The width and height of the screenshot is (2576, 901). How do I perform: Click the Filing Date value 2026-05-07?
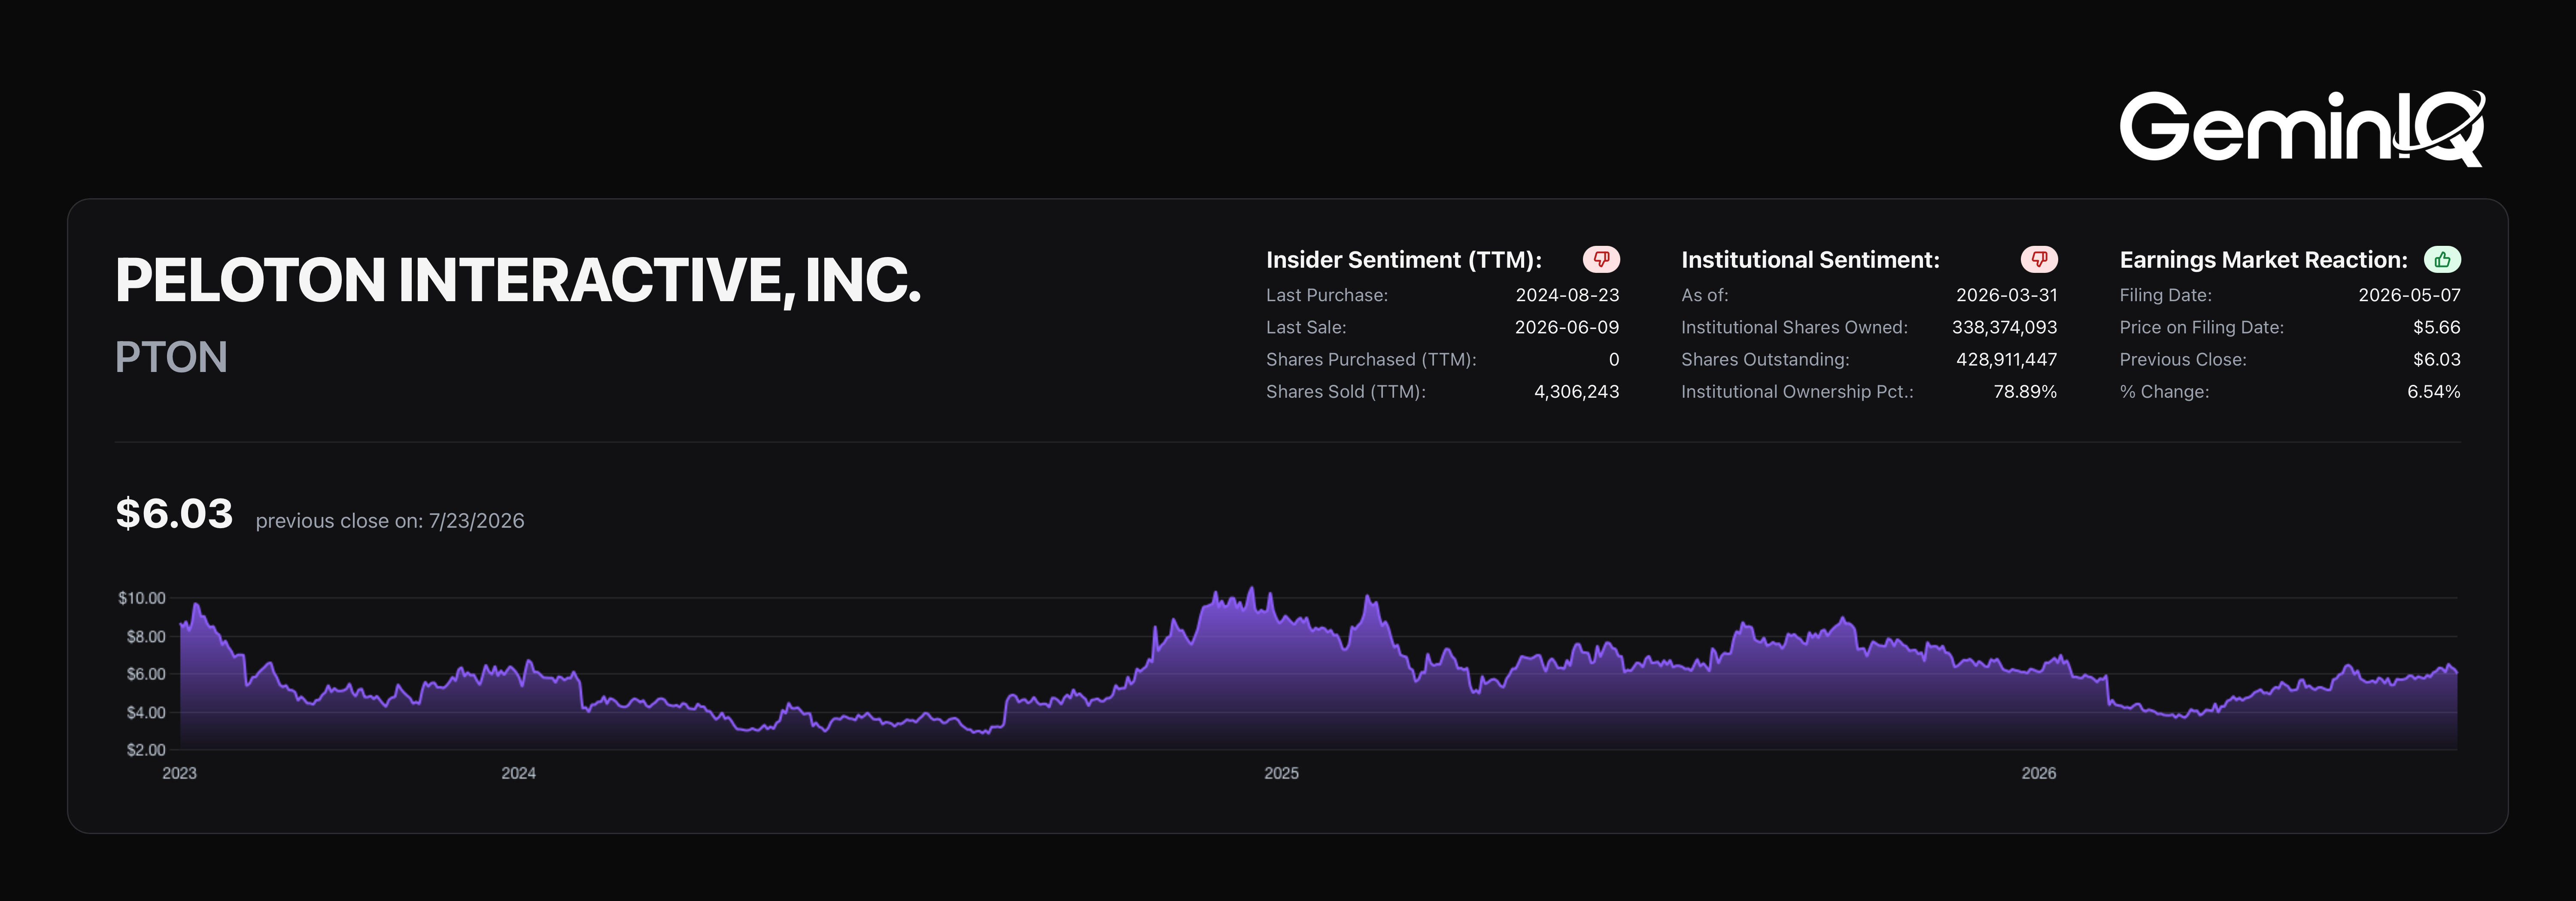click(x=2409, y=295)
